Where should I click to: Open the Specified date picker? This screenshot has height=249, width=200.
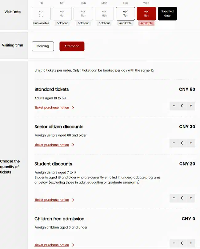pos(167,14)
